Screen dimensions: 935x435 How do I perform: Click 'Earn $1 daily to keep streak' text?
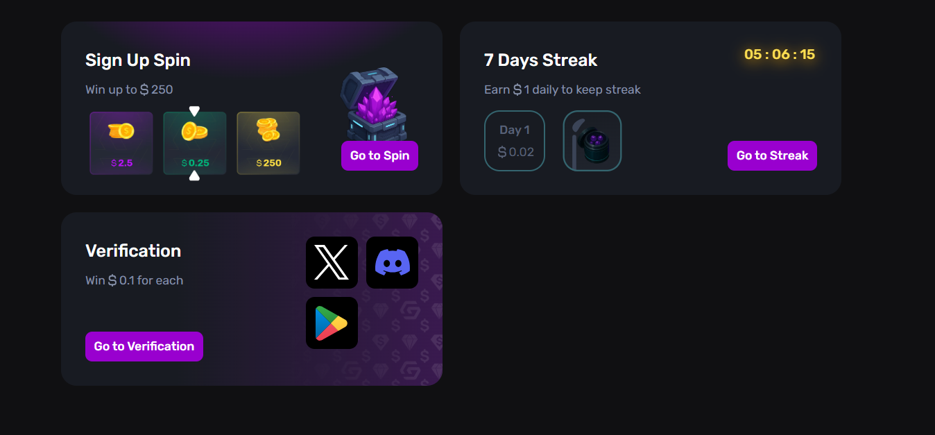(563, 89)
